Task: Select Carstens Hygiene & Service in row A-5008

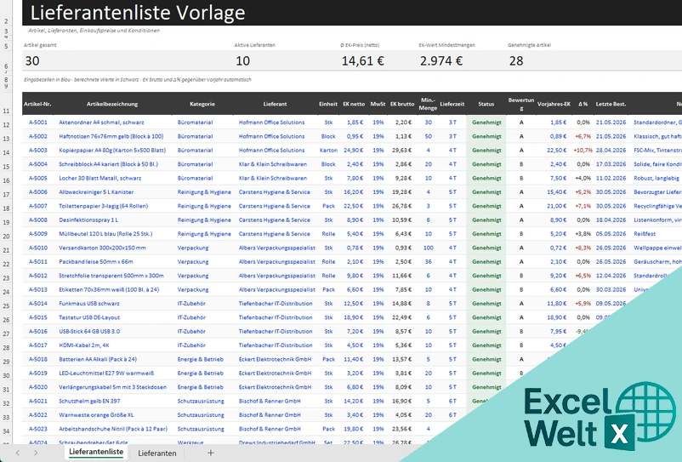Action: pos(275,220)
